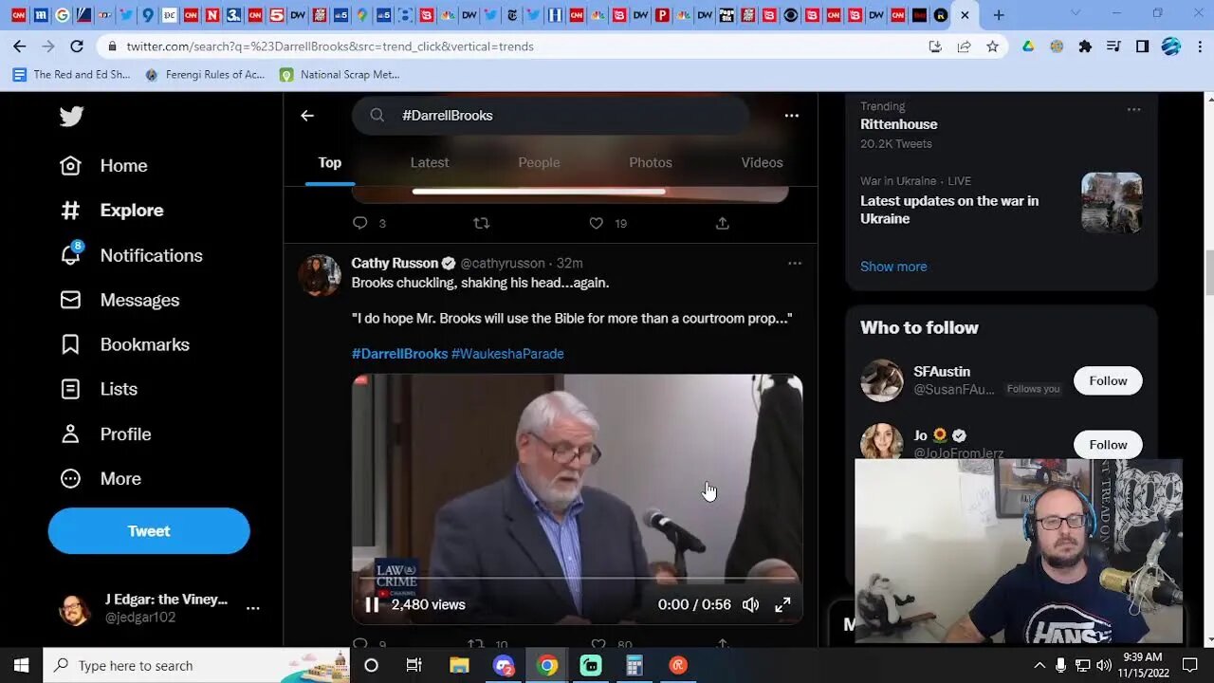Switch to the Photos tab
The height and width of the screenshot is (683, 1214).
pos(651,162)
